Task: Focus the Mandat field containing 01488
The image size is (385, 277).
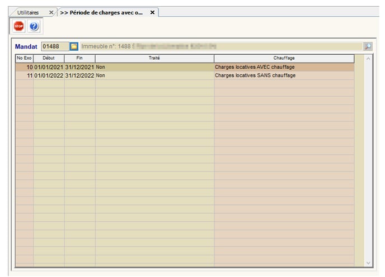Action: click(54, 46)
